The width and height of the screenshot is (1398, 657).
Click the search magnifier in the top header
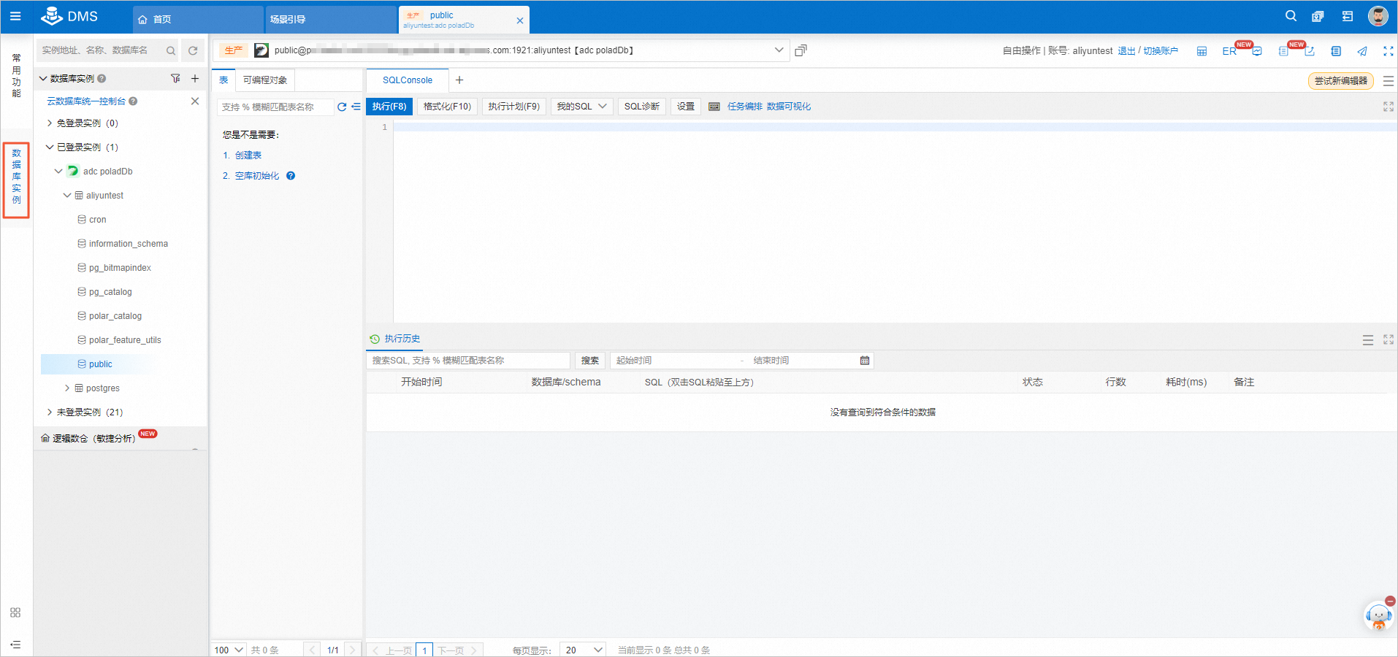point(1291,16)
